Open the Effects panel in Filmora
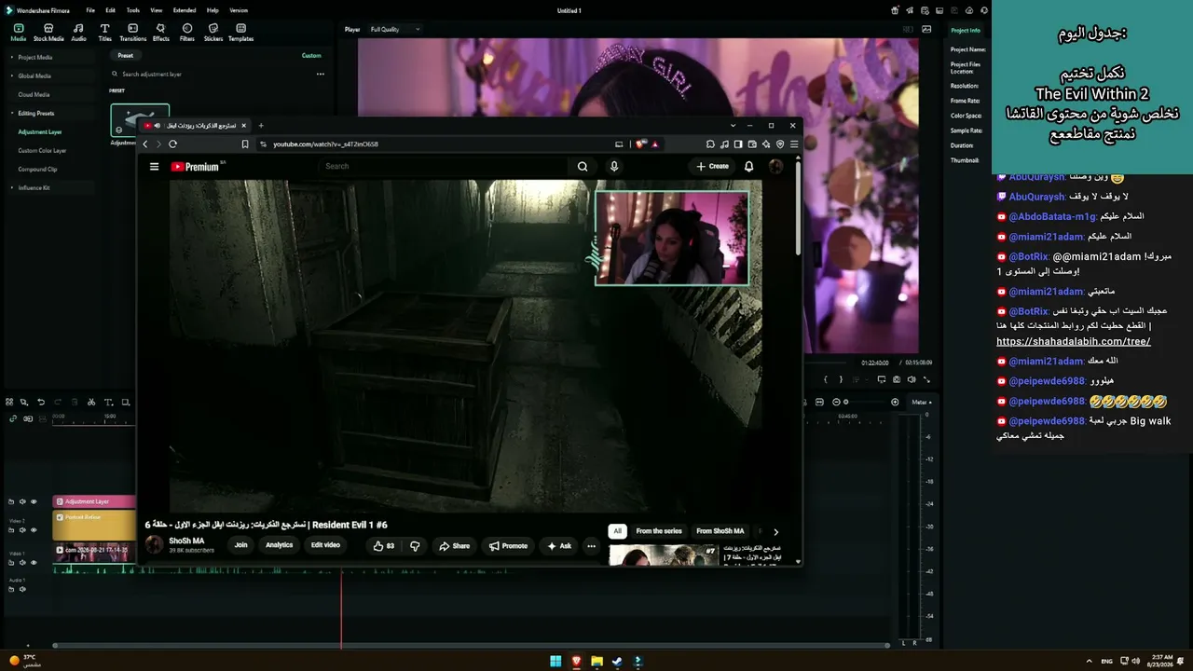Image resolution: width=1193 pixels, height=671 pixels. click(x=161, y=33)
